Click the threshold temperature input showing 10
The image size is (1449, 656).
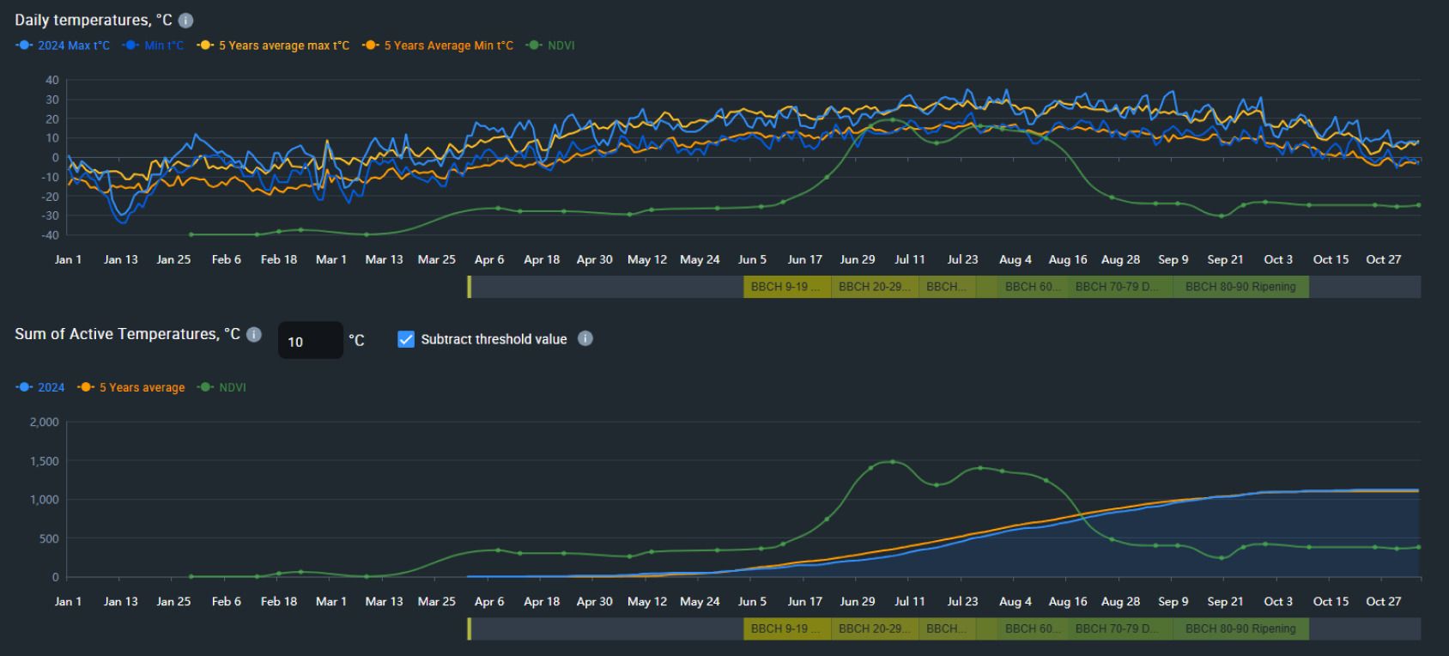pos(310,341)
